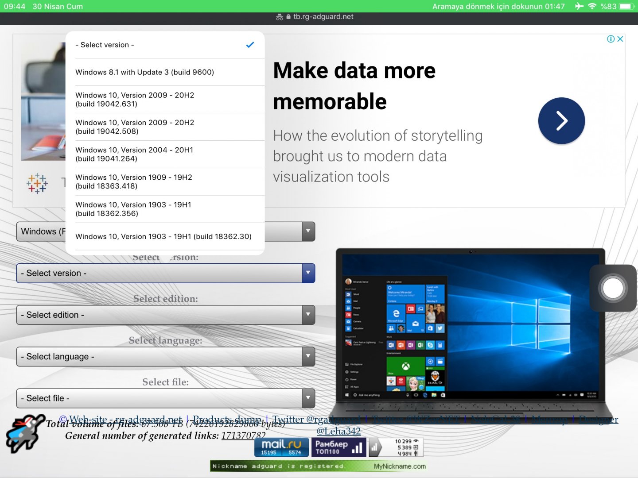The image size is (638, 478).
Task: Tap the blue arrow button in the ad
Action: [561, 121]
